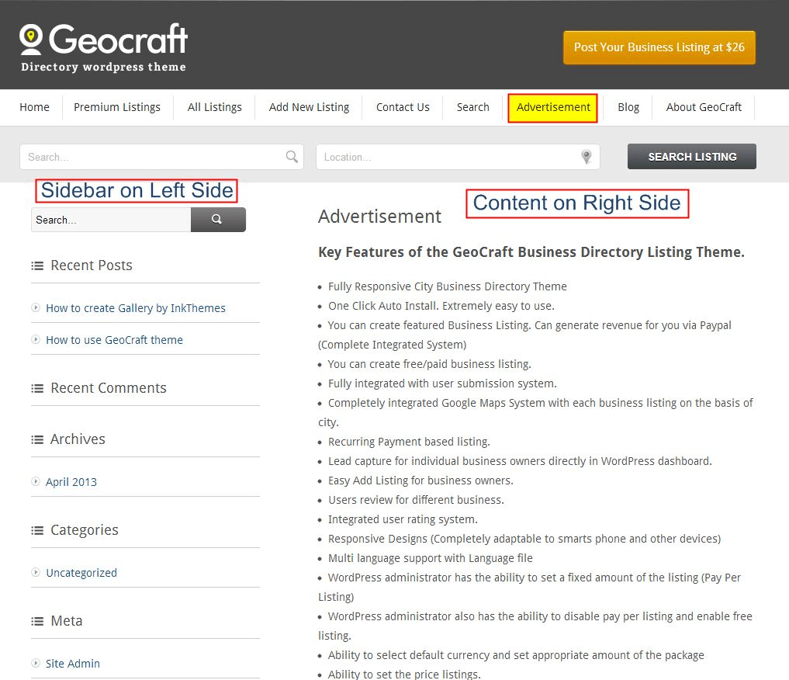Click Easy Add Listing for business owners text
789x680 pixels.
point(420,481)
